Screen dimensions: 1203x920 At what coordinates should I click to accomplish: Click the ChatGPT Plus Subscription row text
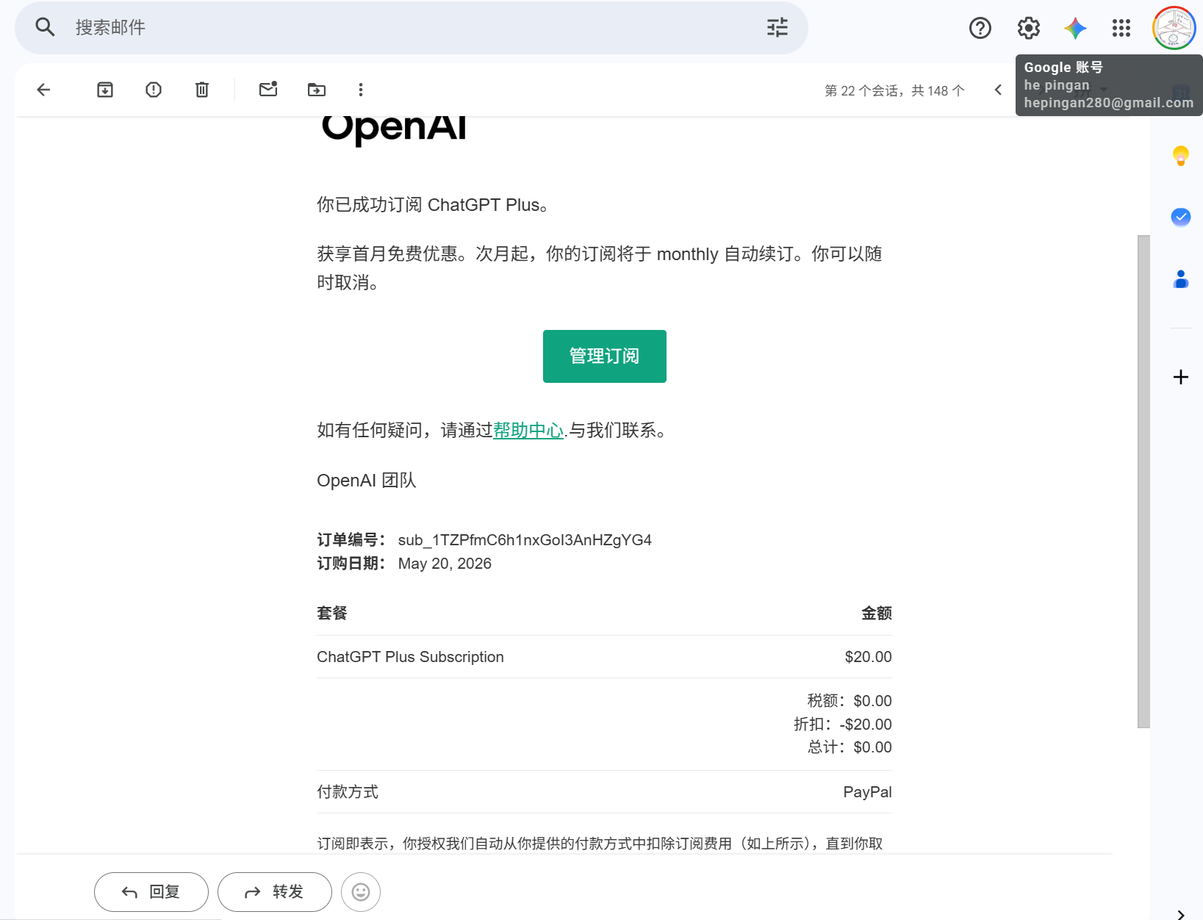click(410, 657)
